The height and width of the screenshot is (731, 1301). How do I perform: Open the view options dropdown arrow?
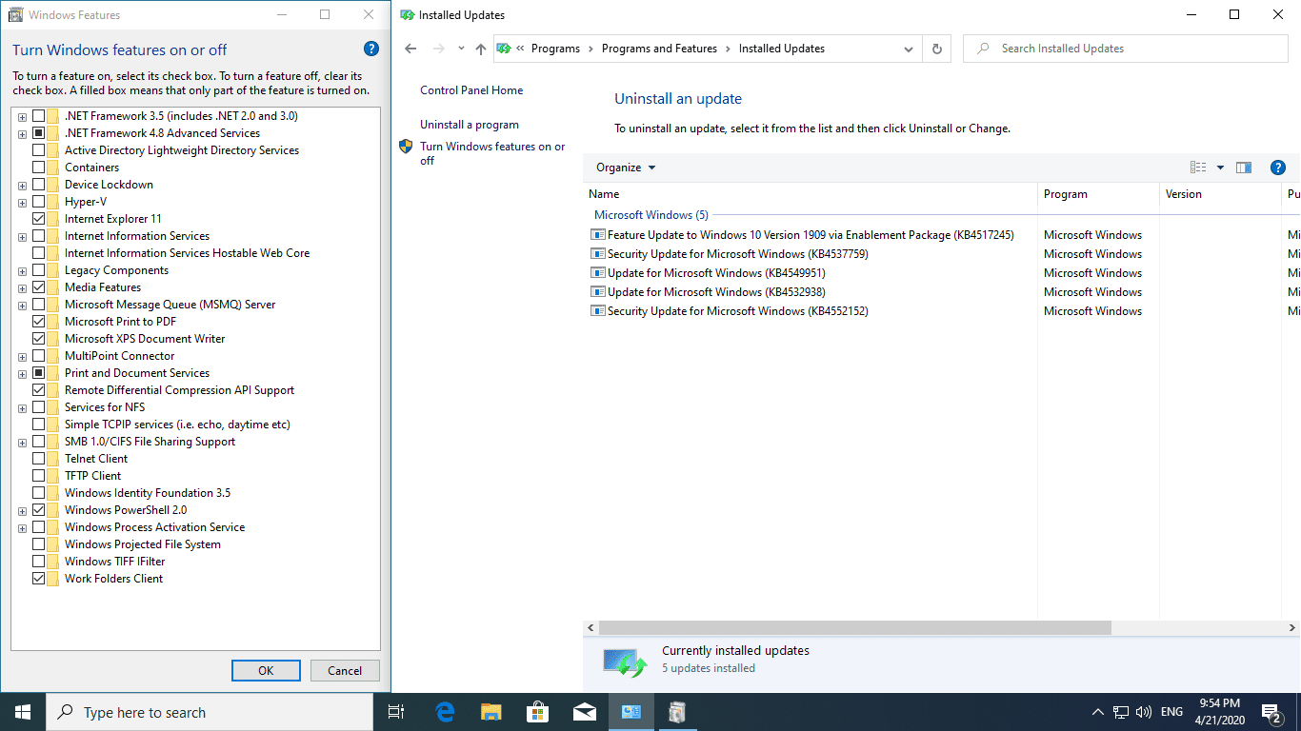pos(1220,168)
